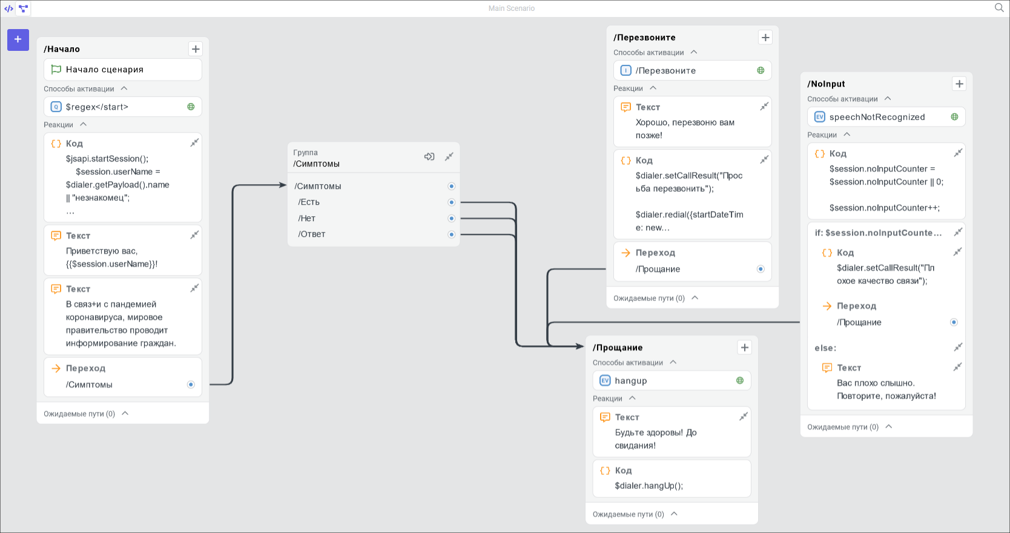The width and height of the screenshot is (1010, 533).
Task: Select the /Перезвоните state title
Action: 644,38
